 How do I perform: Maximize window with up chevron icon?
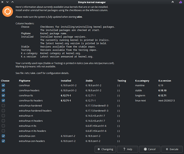(x=12, y=2)
